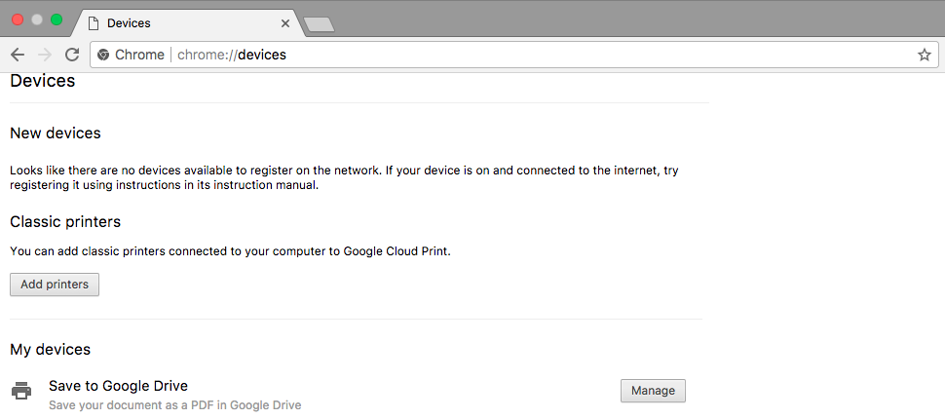Bookmark this page with the star icon
The image size is (945, 419).
tap(924, 55)
